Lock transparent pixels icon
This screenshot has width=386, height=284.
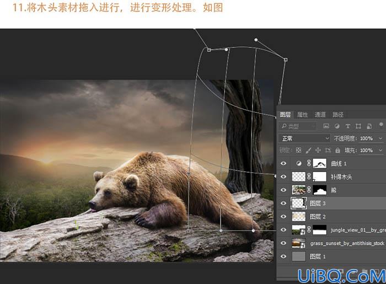tap(299, 150)
